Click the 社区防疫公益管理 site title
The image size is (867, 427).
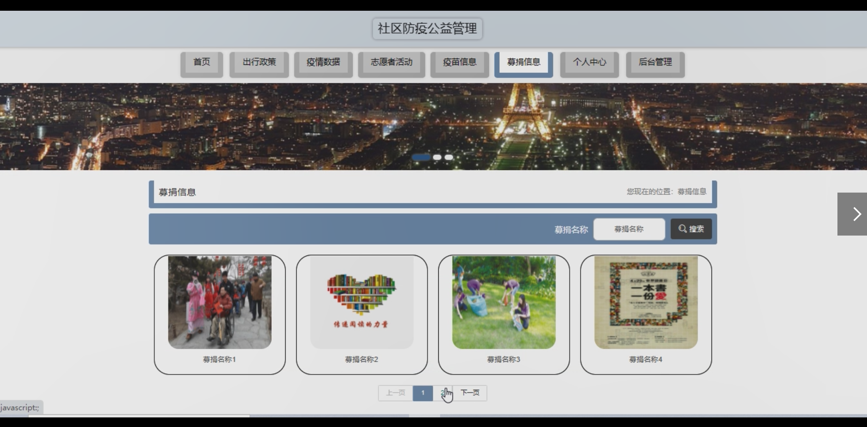point(427,29)
